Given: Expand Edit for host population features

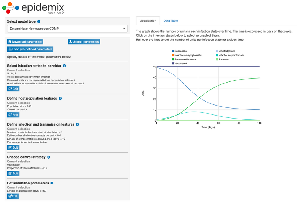Looking at the screenshot, I should coord(13,115).
